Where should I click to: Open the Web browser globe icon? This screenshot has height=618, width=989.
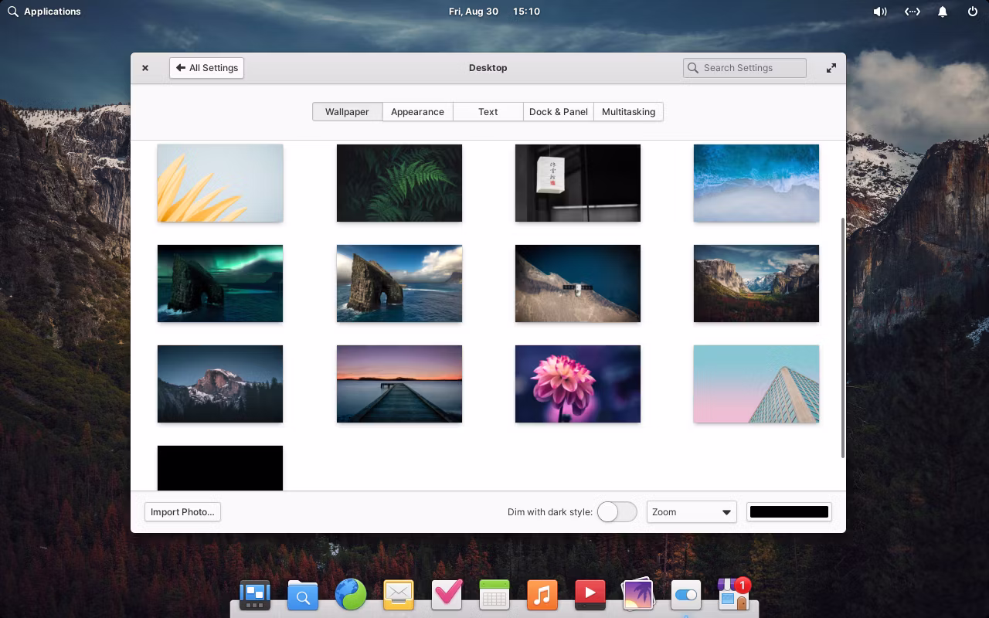[x=351, y=595]
